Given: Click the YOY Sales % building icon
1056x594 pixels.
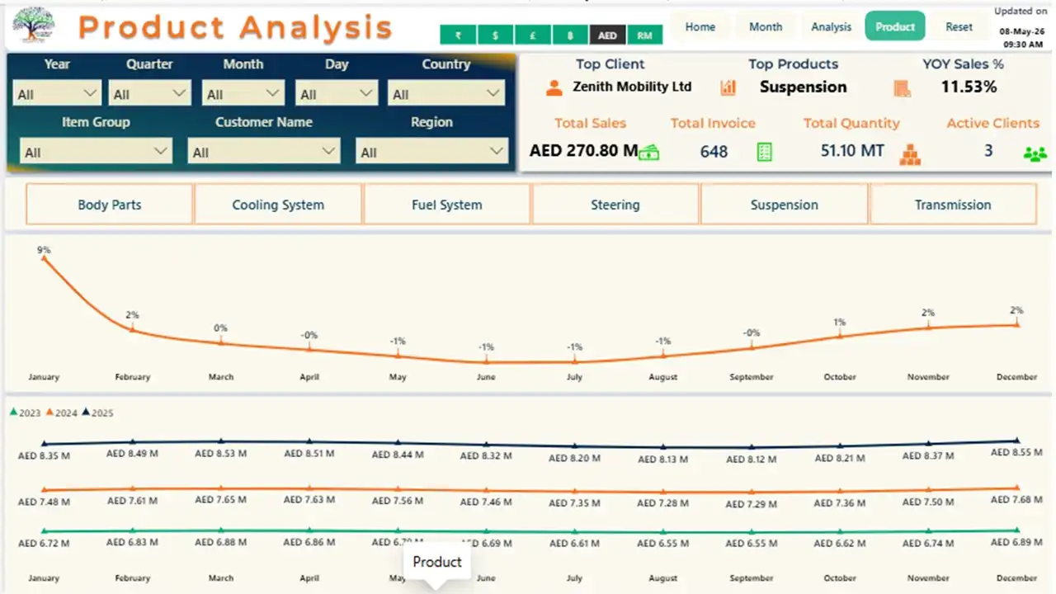Looking at the screenshot, I should [x=902, y=87].
